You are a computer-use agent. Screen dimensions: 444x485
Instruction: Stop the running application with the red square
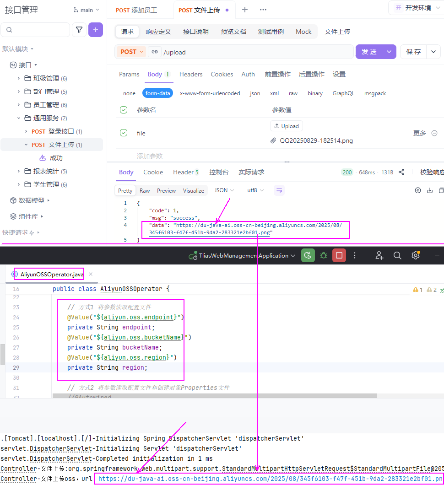[x=339, y=255]
